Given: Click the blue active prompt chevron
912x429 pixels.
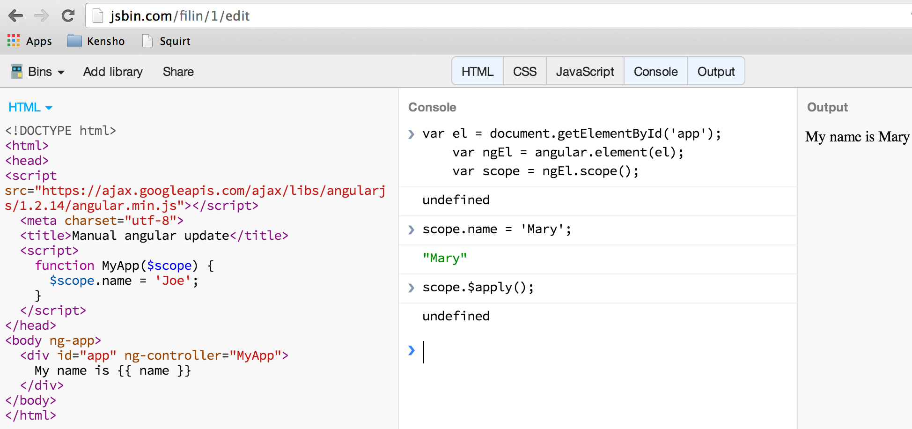Looking at the screenshot, I should 412,350.
